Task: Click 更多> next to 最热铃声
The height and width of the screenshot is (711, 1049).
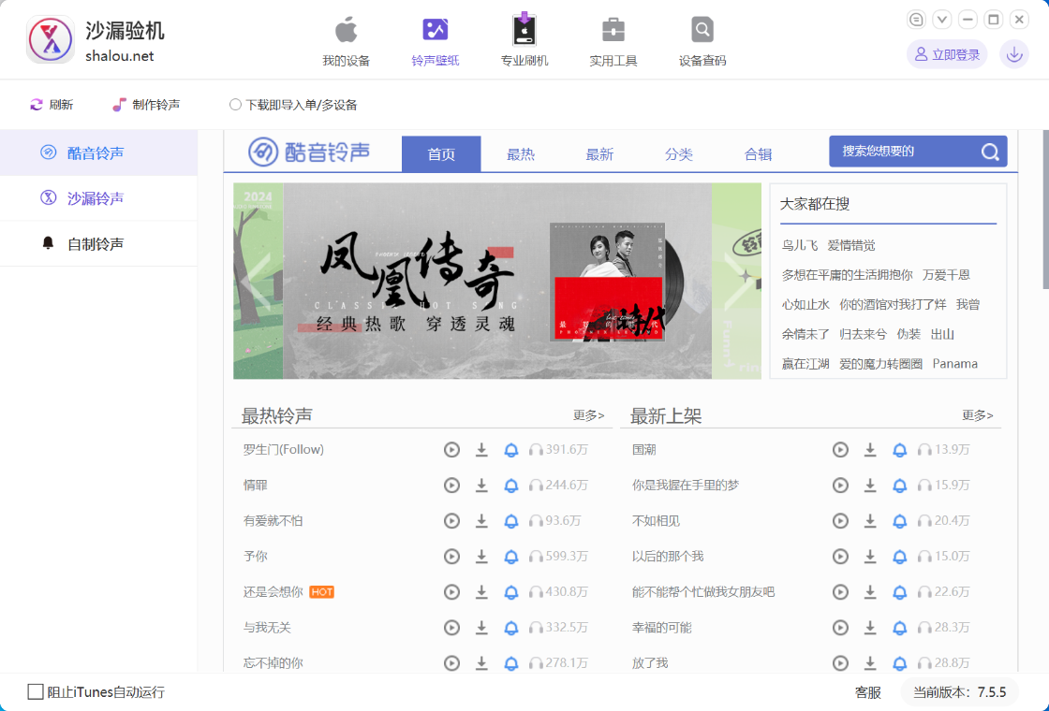Action: pos(589,415)
